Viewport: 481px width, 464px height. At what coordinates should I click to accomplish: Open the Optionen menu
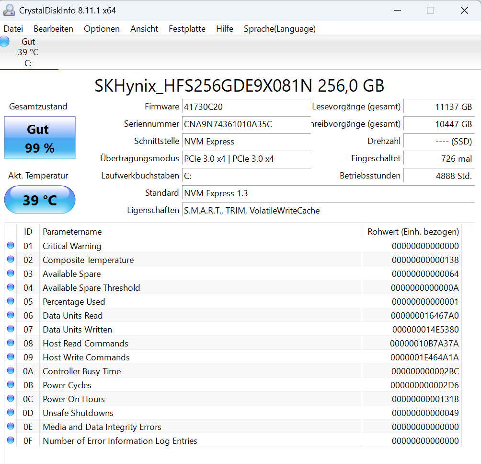(x=102, y=29)
